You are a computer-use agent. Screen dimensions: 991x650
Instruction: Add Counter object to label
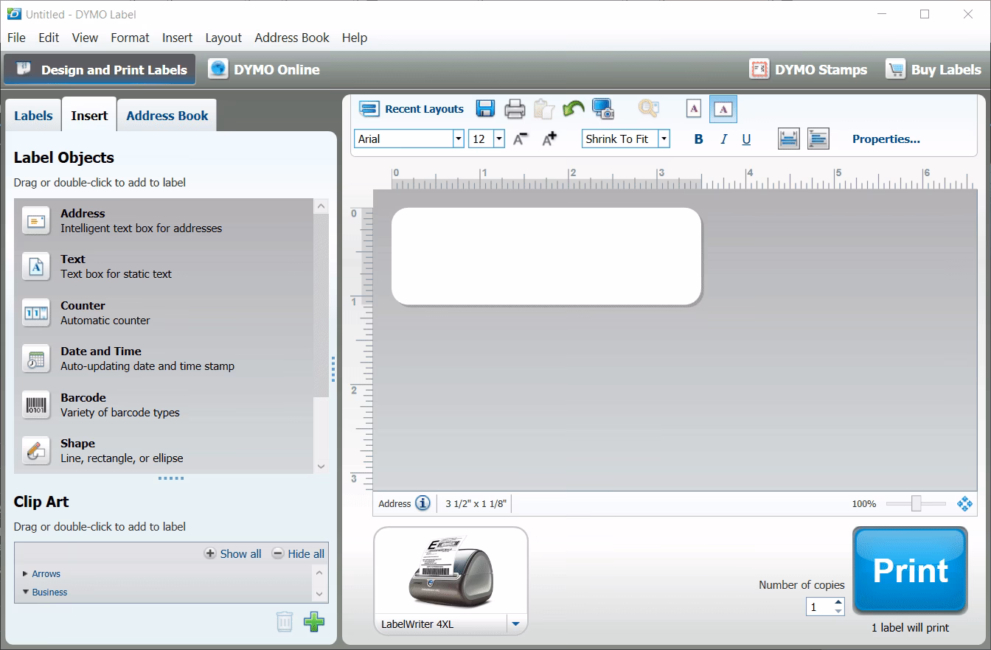164,312
